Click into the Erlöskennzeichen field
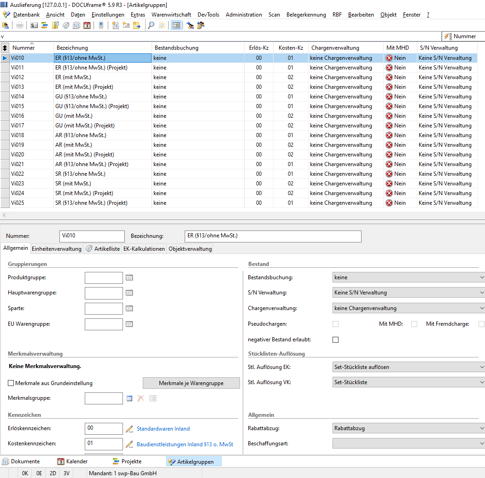Screen dimensions: 485x478 point(104,428)
